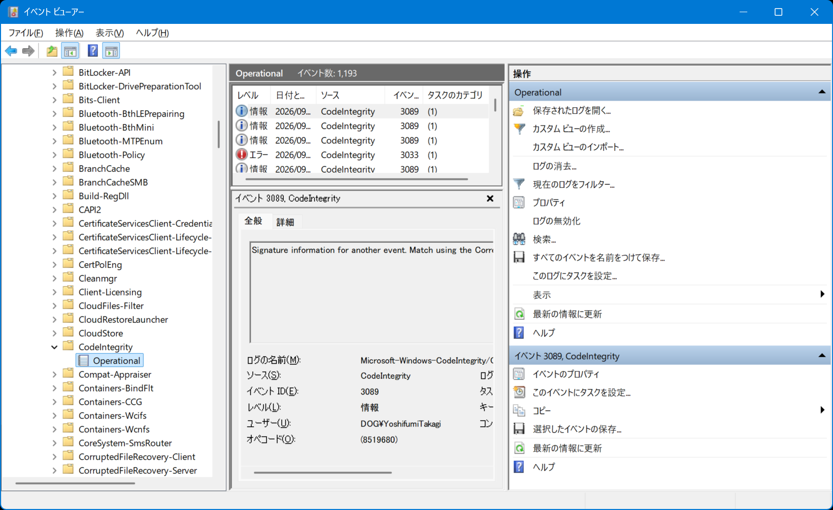The width and height of the screenshot is (833, 510).
Task: Click the up-one-level folder toolbar icon
Action: 52,51
